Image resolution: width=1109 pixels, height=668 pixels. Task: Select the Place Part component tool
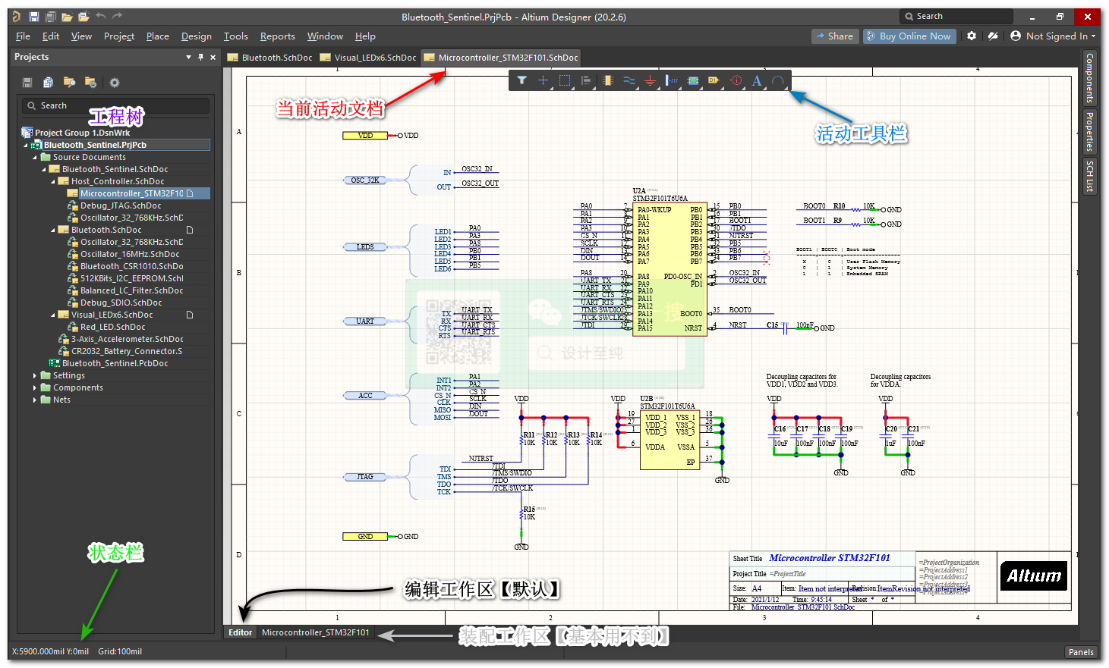coord(607,80)
